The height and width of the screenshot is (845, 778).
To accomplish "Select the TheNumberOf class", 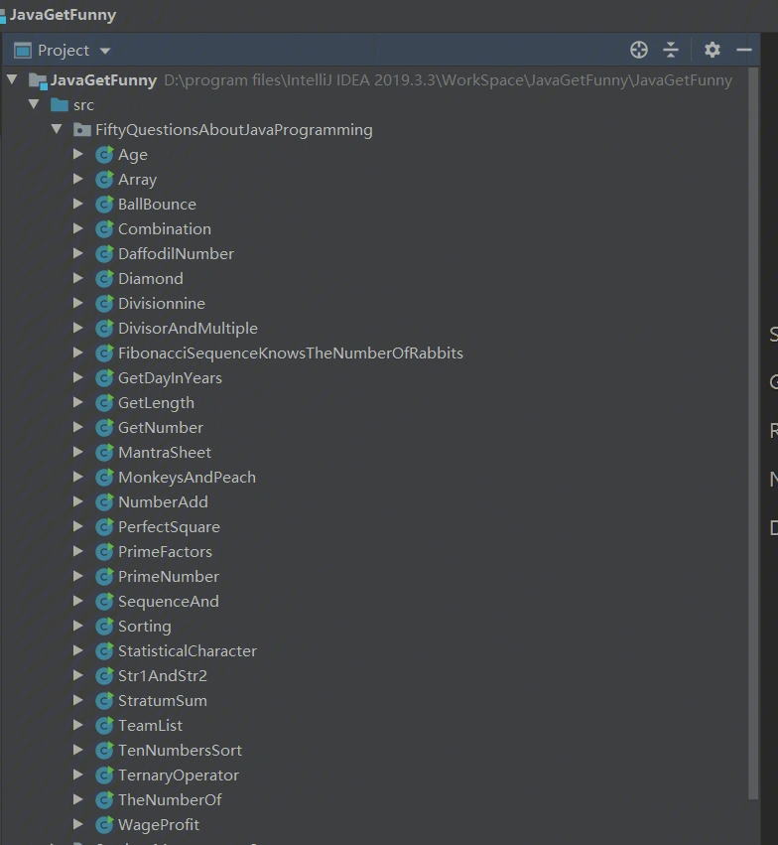I will [170, 799].
